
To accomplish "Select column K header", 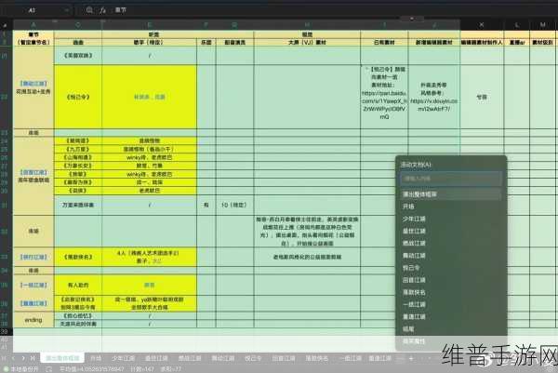I will click(x=482, y=25).
